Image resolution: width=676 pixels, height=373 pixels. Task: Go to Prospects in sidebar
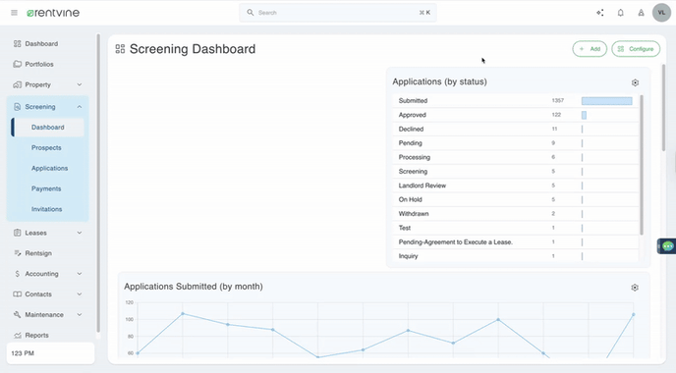point(46,148)
